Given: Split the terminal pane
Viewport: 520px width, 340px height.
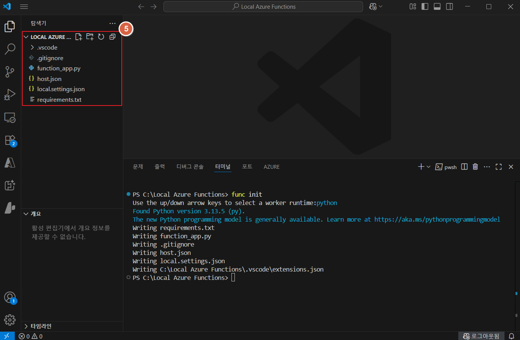Looking at the screenshot, I should pos(464,167).
